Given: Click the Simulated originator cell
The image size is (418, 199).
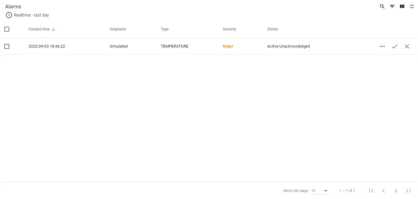Looking at the screenshot, I should pyautogui.click(x=119, y=46).
